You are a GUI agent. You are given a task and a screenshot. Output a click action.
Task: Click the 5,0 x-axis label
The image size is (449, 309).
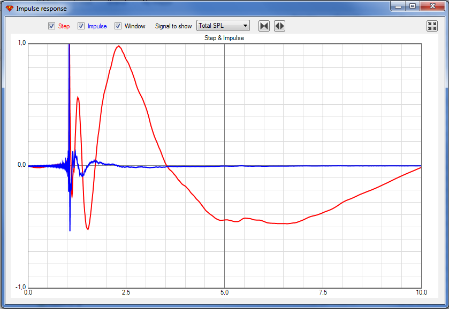(x=225, y=292)
